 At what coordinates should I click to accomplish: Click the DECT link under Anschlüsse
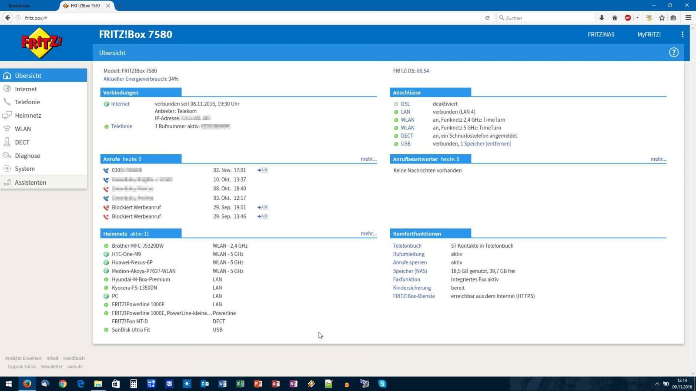click(x=407, y=136)
